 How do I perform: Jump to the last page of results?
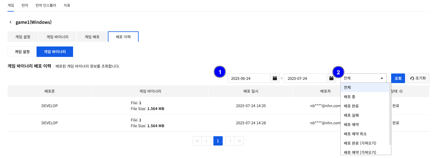(239, 141)
